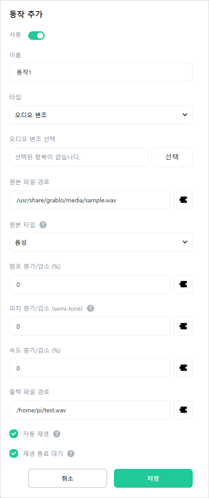
Task: Click the 원본 파일 경로 input with sample.wav
Action: coord(90,200)
